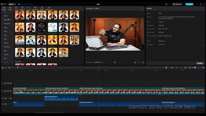Select the pointer selection tool
206x116 pixels.
coord(3,68)
